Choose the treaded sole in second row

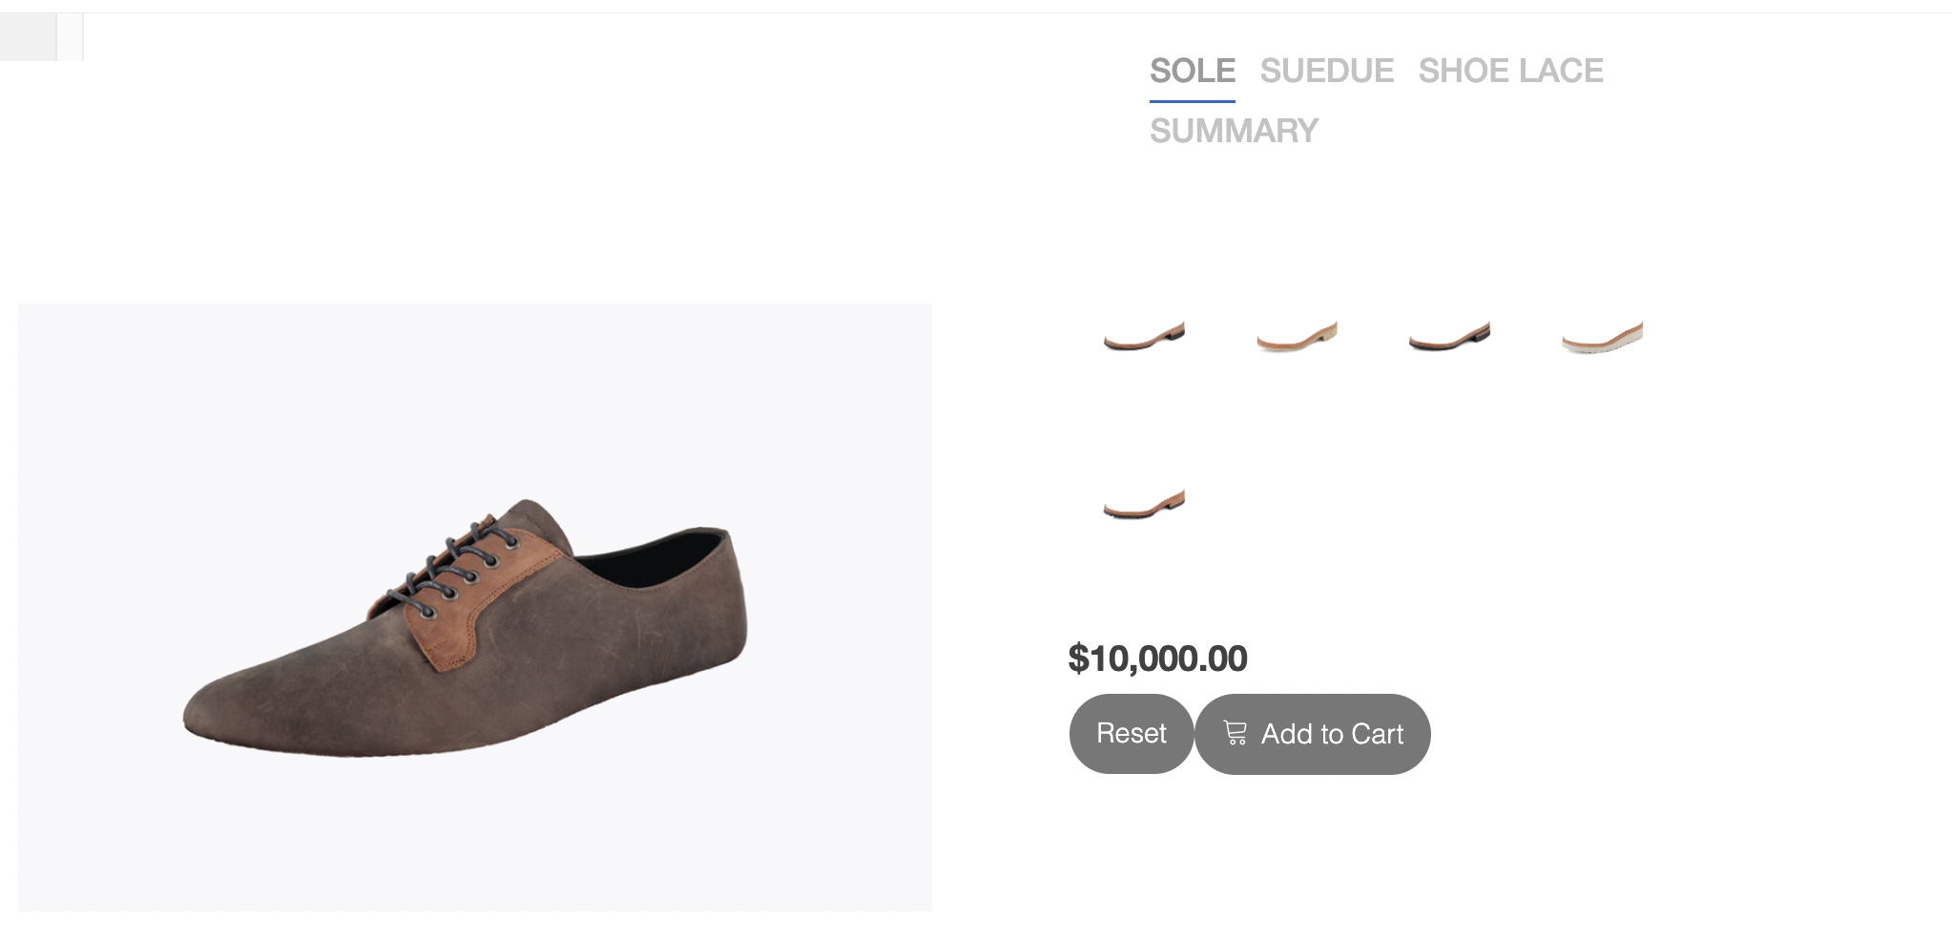[1144, 504]
